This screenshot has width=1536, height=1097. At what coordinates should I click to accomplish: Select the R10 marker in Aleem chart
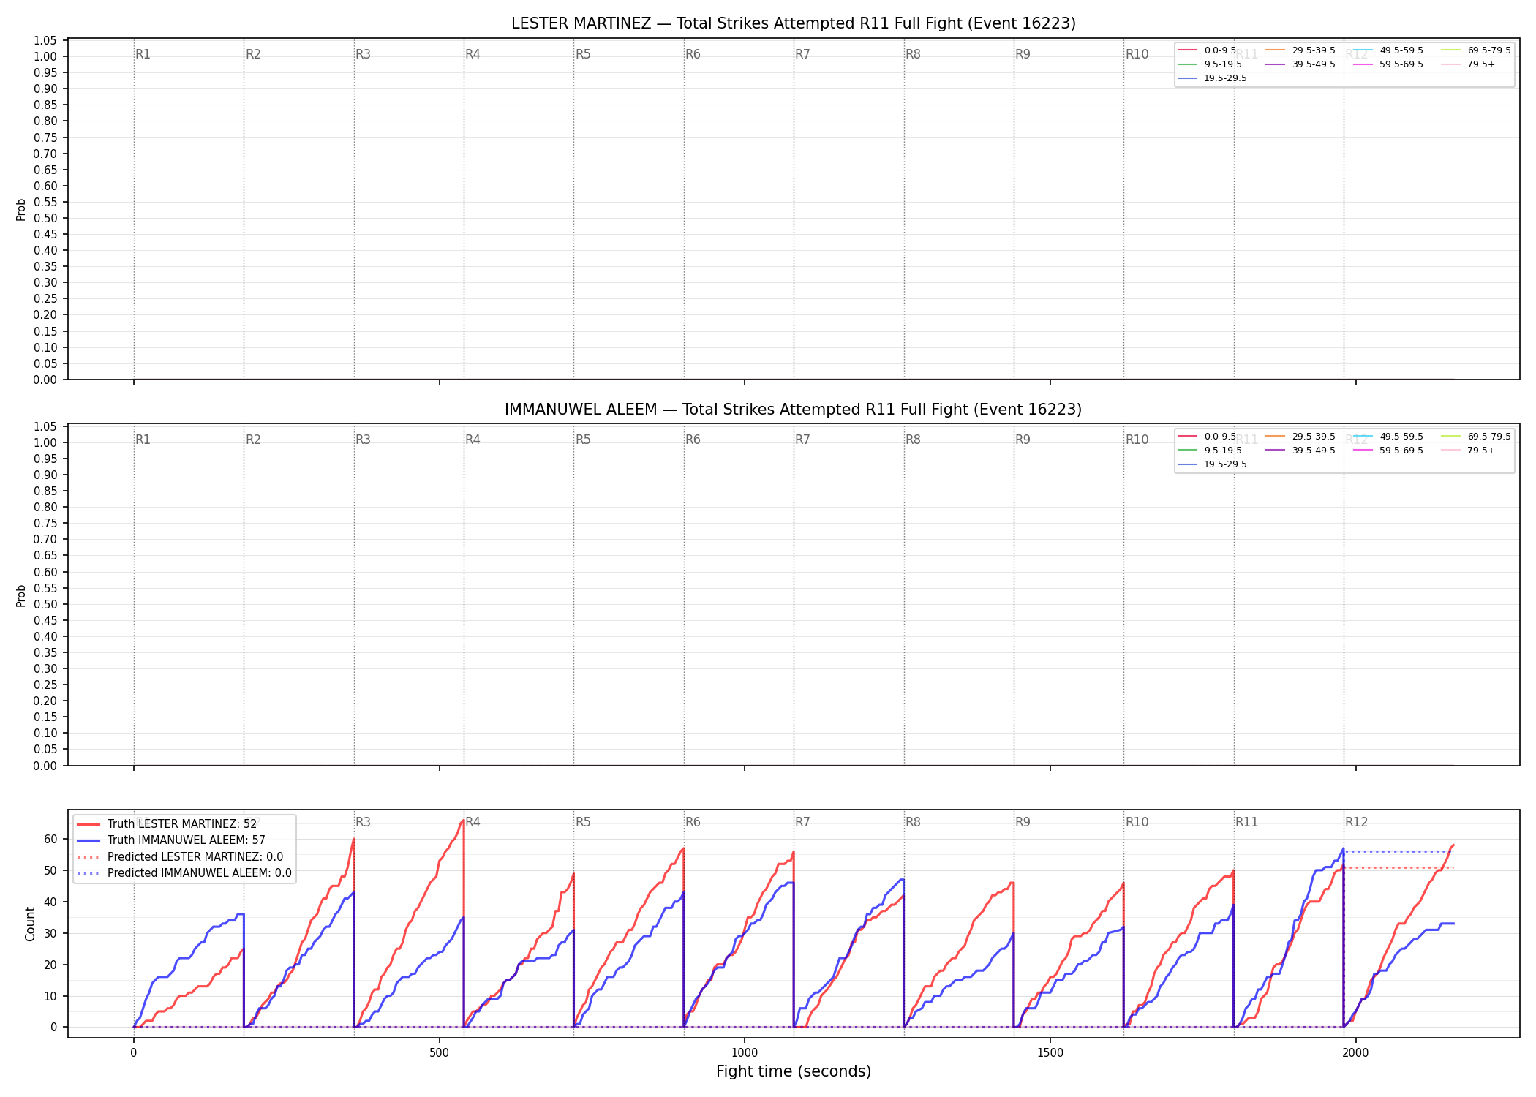tap(1137, 440)
